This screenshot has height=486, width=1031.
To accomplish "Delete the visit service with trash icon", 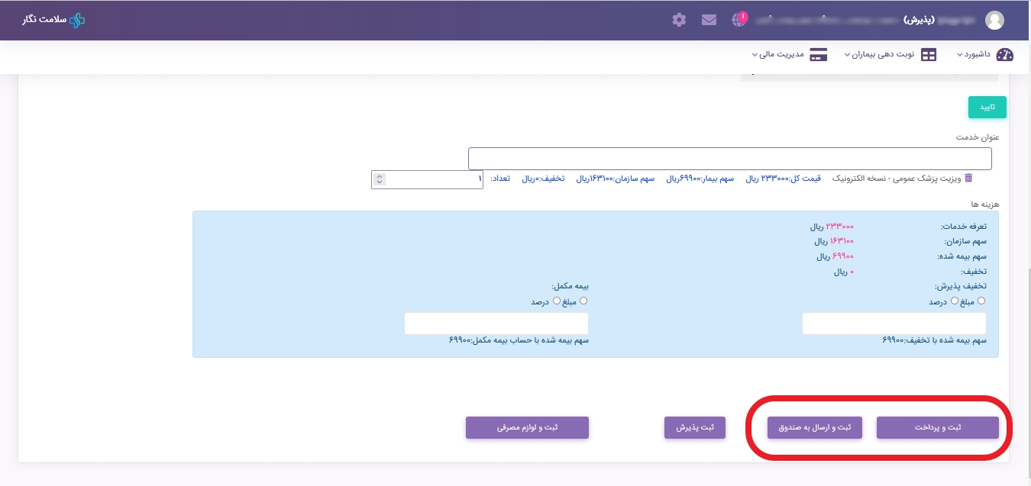I will (968, 178).
